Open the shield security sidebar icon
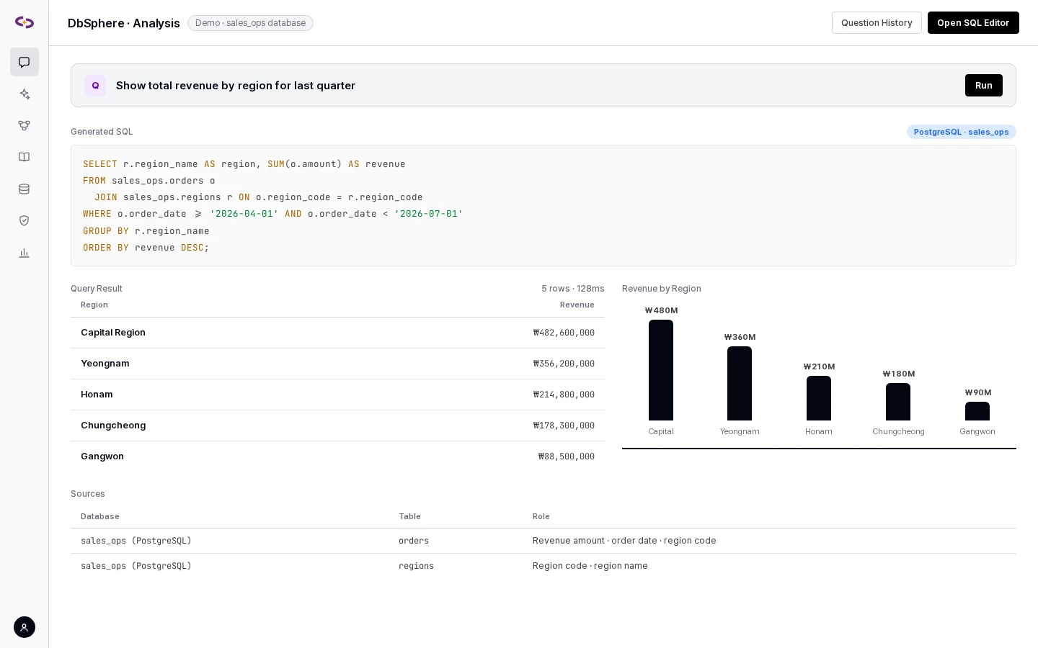 [x=25, y=220]
